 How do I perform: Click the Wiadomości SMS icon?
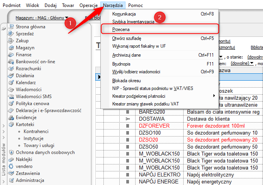(x=11, y=97)
